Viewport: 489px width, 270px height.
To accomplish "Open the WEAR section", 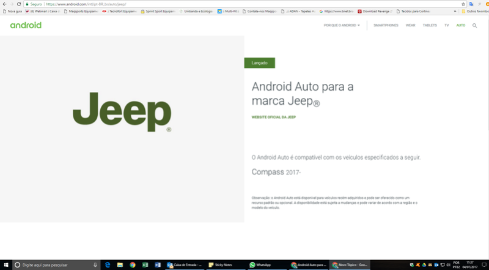I will click(410, 25).
